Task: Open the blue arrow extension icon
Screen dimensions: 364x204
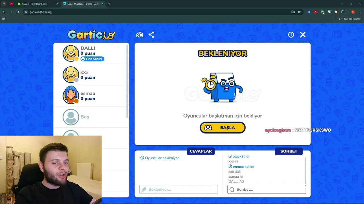Action: (309, 12)
